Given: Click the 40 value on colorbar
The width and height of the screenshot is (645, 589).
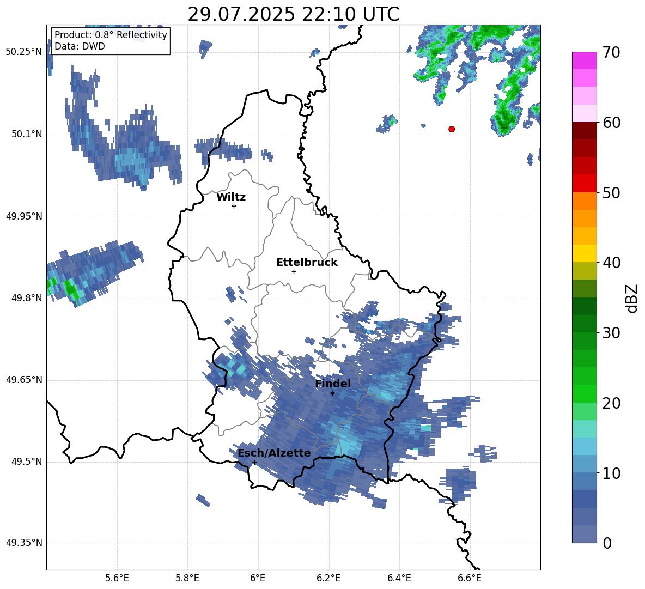Looking at the screenshot, I should point(611,263).
